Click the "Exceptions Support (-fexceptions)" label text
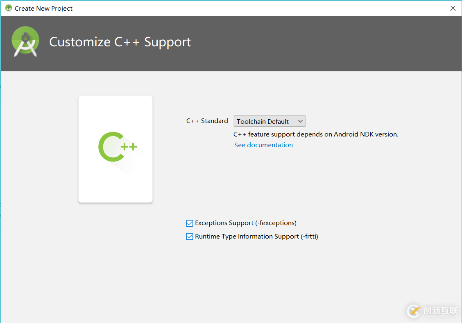Screen dimensions: 462x323 point(246,223)
